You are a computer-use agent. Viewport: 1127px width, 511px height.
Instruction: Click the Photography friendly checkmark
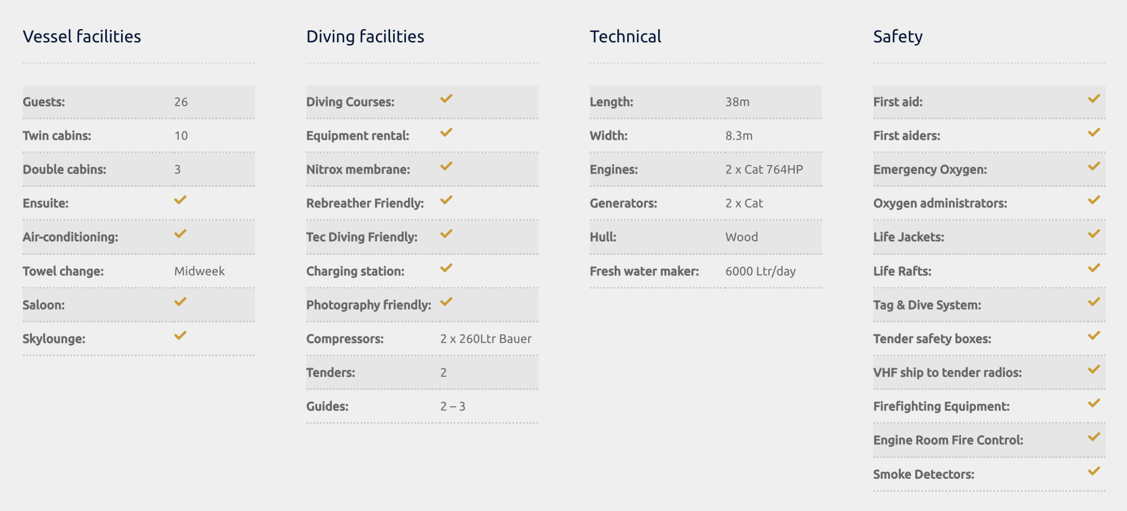click(x=446, y=301)
